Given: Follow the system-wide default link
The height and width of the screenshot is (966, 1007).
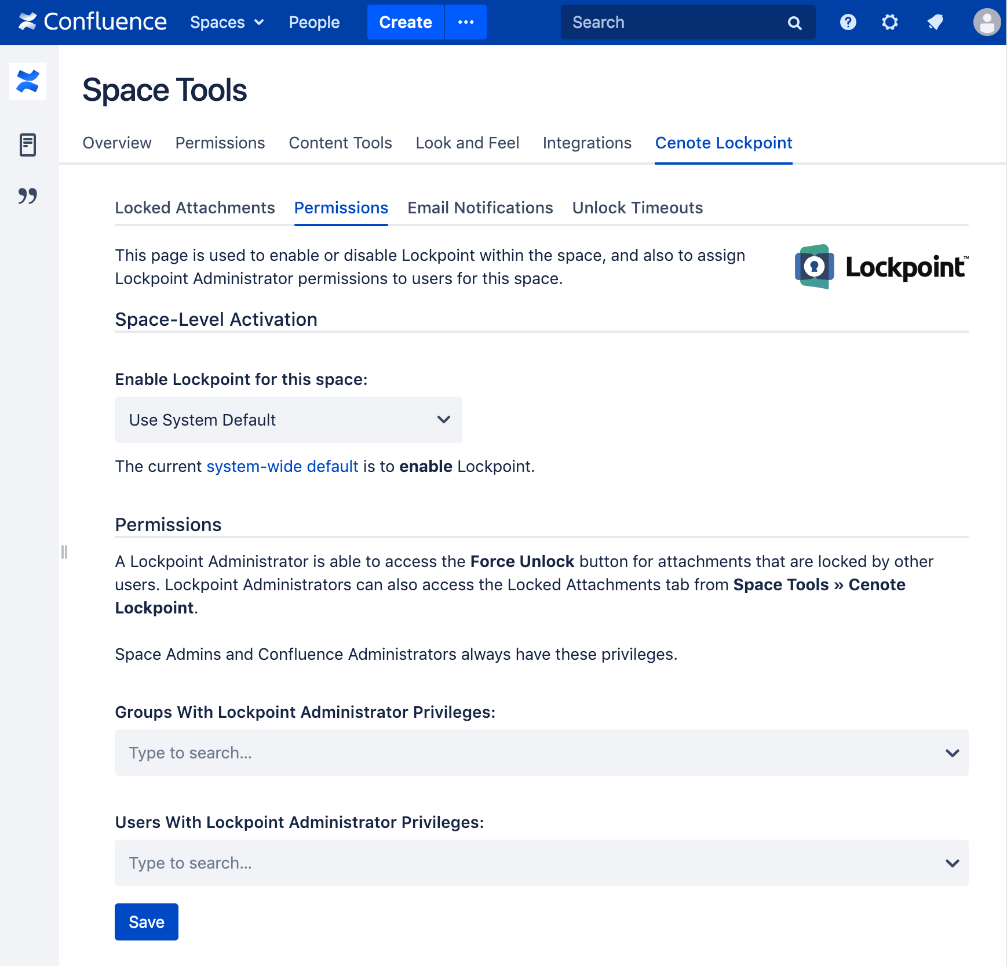Looking at the screenshot, I should pos(282,466).
